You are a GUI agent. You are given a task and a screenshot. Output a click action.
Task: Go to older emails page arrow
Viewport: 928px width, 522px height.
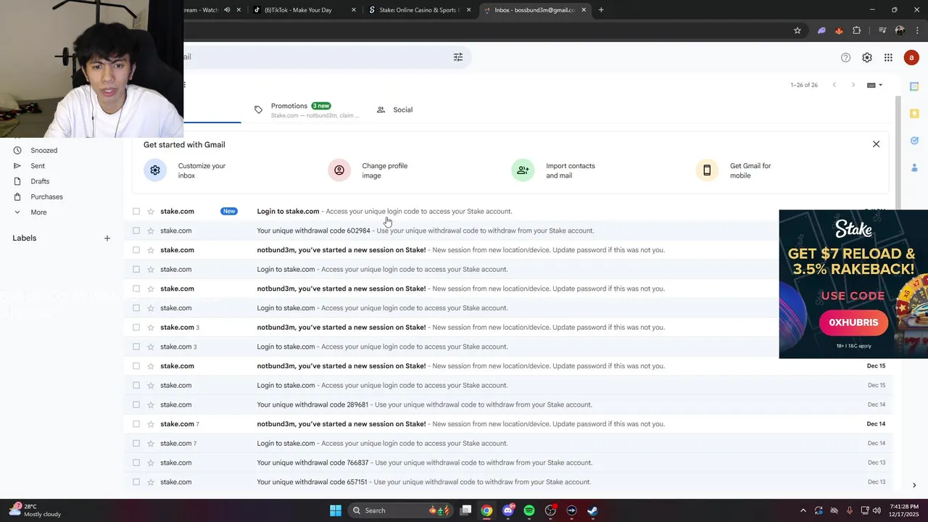pos(853,85)
